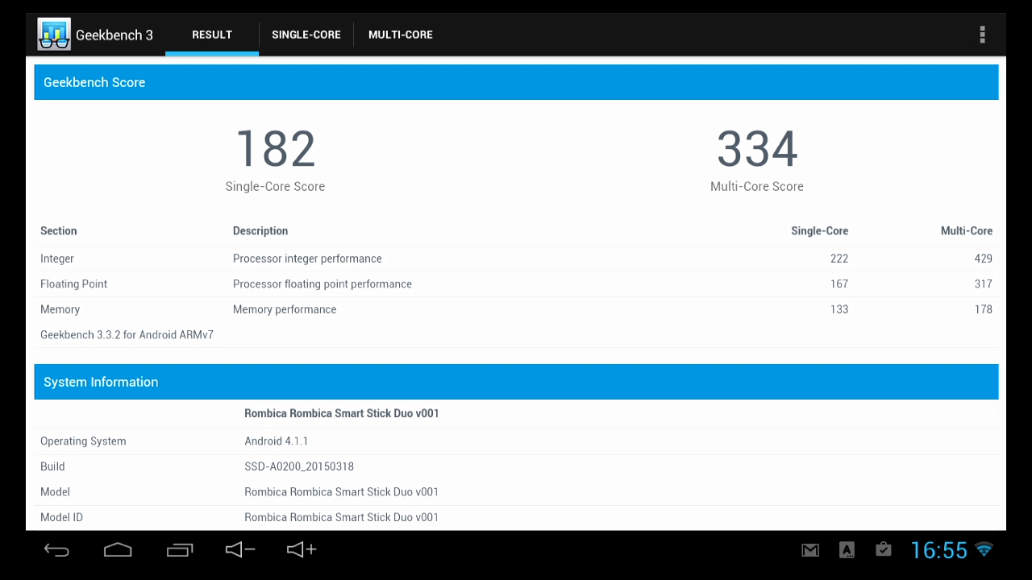Select the Model ID row device name value

point(342,517)
